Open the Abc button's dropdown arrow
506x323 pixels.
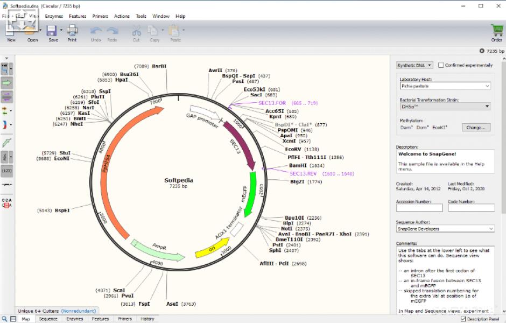coord(11,157)
